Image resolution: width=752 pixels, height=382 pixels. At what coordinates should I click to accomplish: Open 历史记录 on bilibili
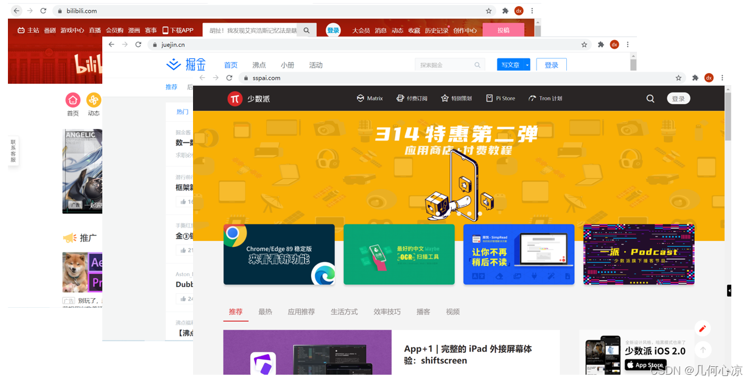point(437,30)
